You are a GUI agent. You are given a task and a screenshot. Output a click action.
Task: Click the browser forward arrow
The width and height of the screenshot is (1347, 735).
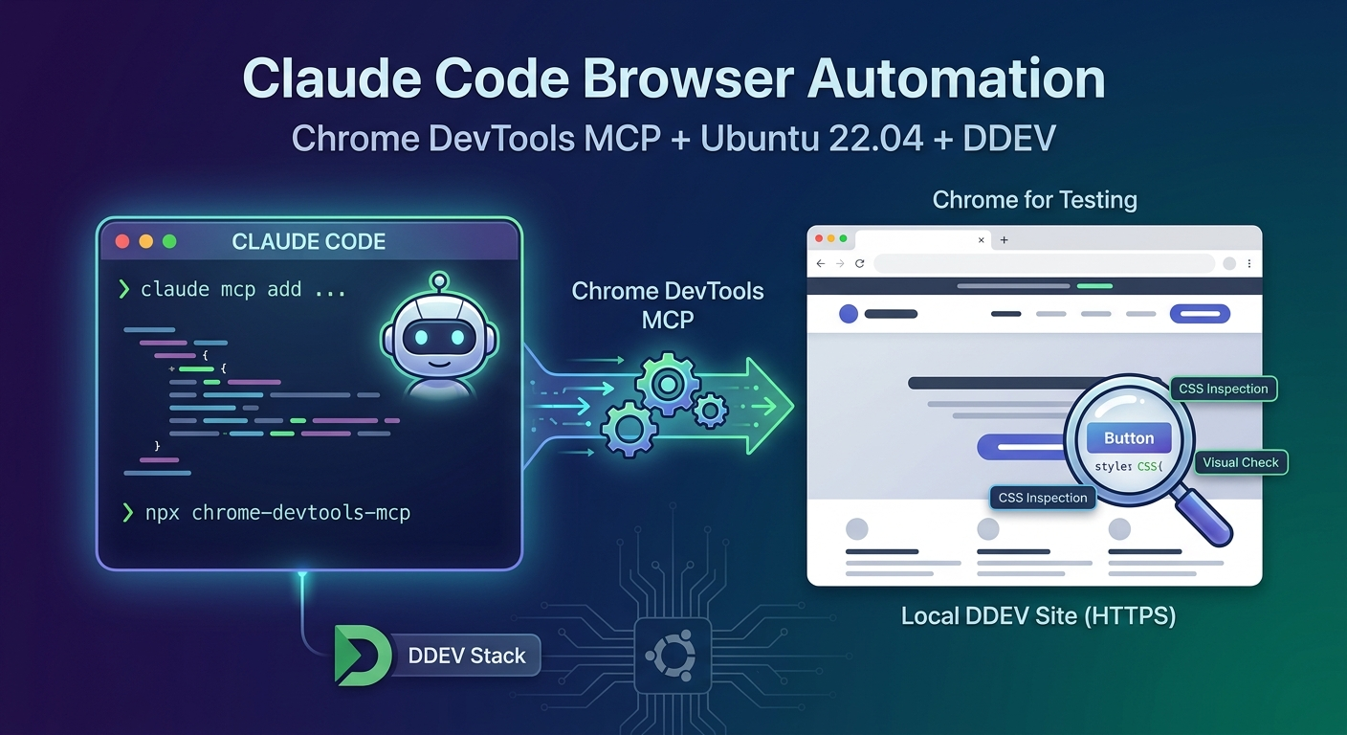840,263
